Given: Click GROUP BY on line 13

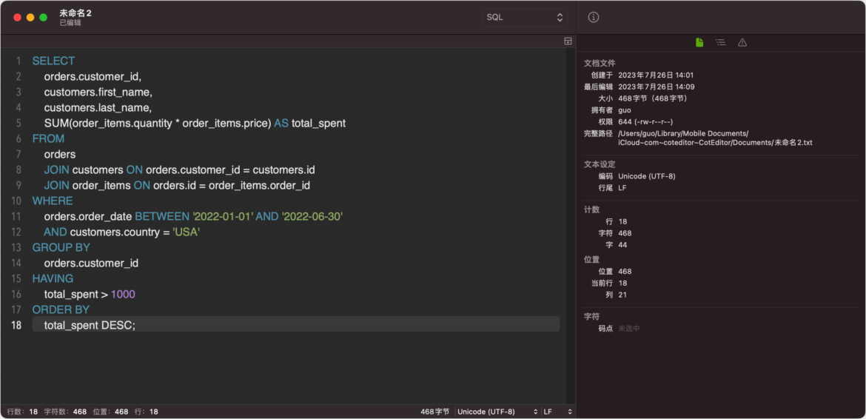Looking at the screenshot, I should pos(61,247).
